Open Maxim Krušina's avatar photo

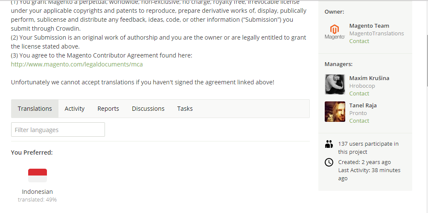[x=335, y=84]
